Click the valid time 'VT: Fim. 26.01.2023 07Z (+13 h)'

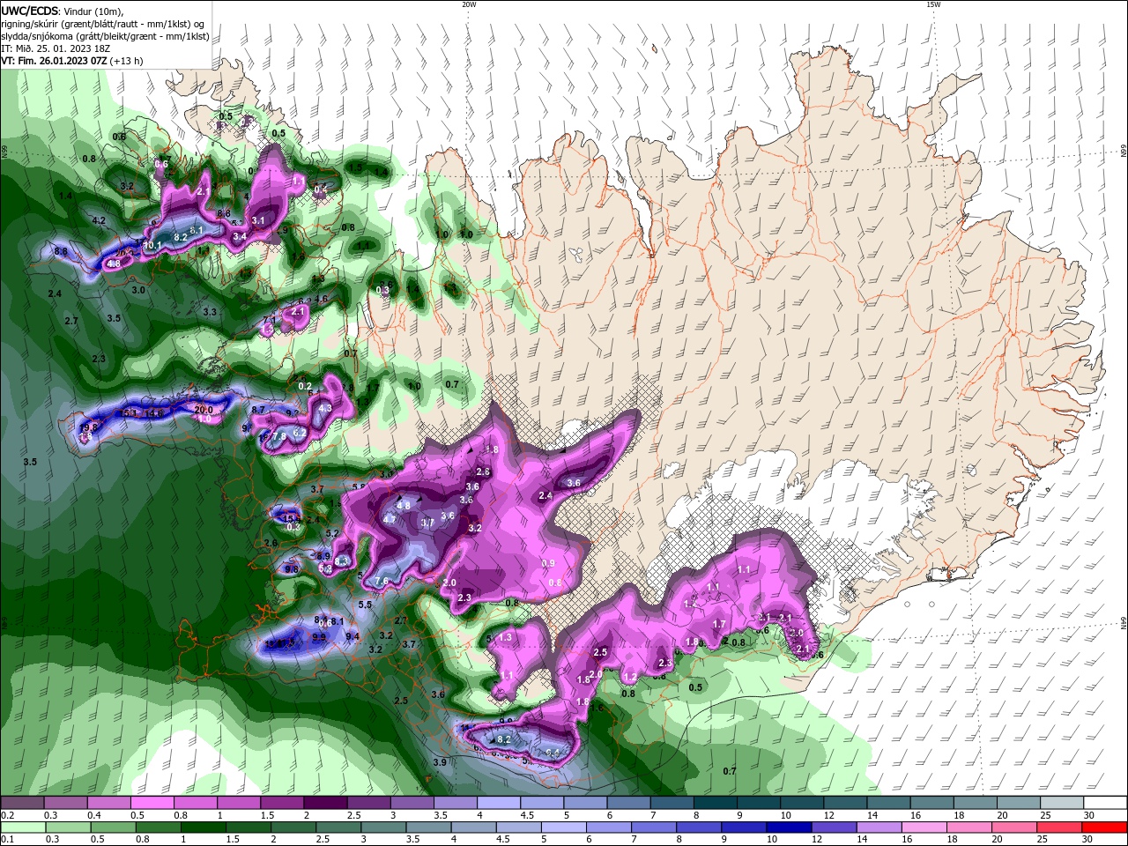[72, 61]
